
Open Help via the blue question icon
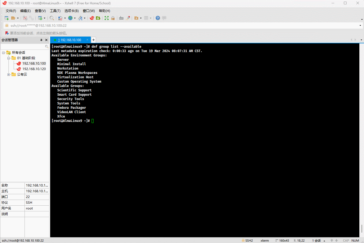[x=158, y=18]
